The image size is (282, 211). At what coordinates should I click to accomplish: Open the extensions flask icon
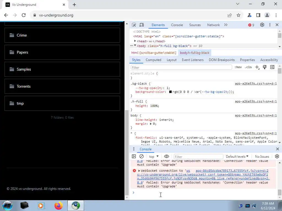click(250, 15)
